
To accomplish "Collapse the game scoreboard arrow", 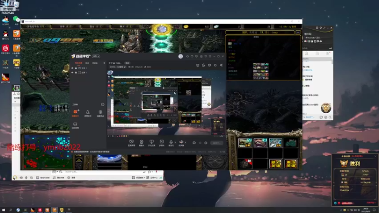I will [x=298, y=32].
